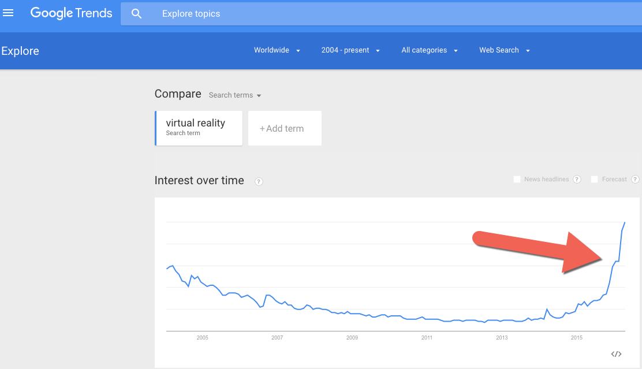Open the Worldwide region dropdown
This screenshot has height=369, width=642.
click(x=277, y=50)
